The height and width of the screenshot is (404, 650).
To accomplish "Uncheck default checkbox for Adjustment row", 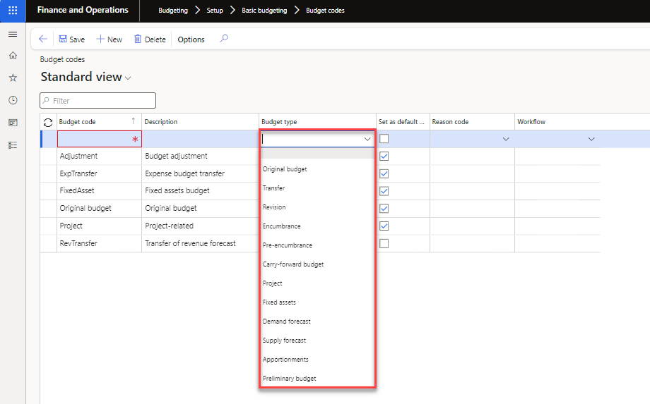I will [384, 157].
